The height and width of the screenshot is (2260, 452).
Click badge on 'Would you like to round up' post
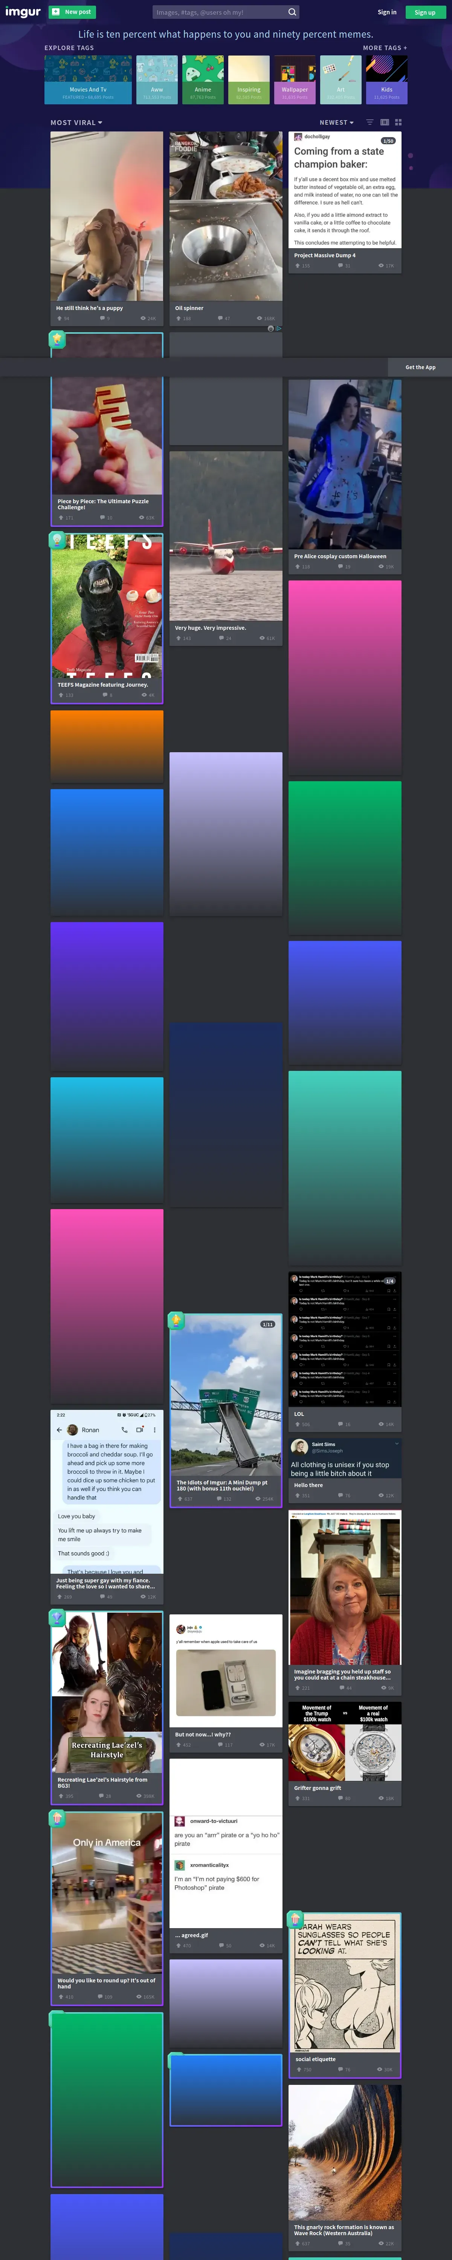57,1818
